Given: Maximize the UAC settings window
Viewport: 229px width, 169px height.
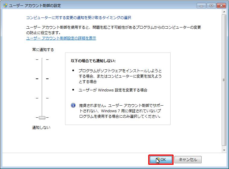Looking at the screenshot, I should point(210,5).
